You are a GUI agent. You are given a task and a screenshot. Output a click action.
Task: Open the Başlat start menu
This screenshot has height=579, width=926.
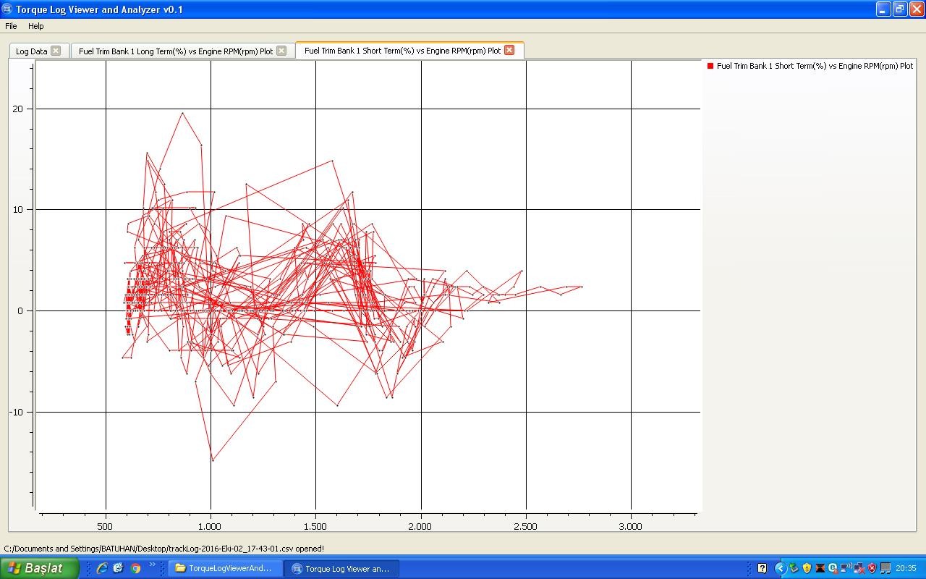(x=40, y=568)
